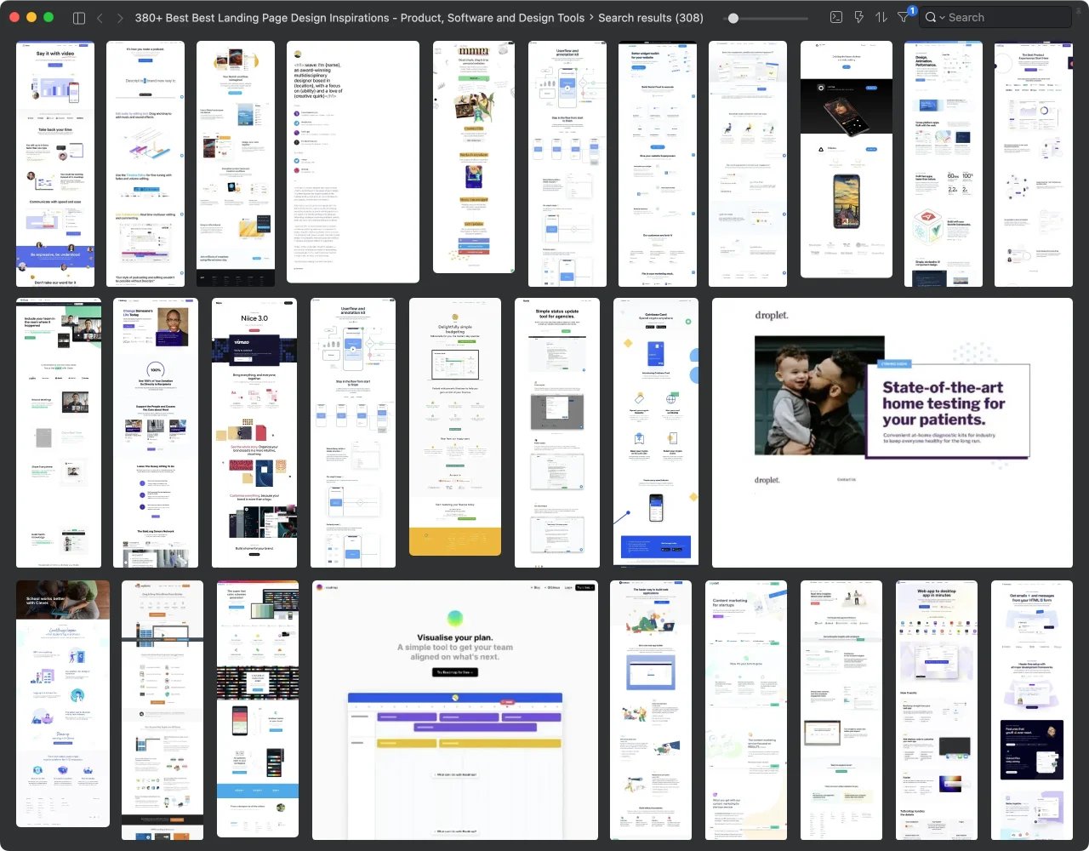
Task: Expand the search scope dropdown arrow
Action: click(x=942, y=18)
